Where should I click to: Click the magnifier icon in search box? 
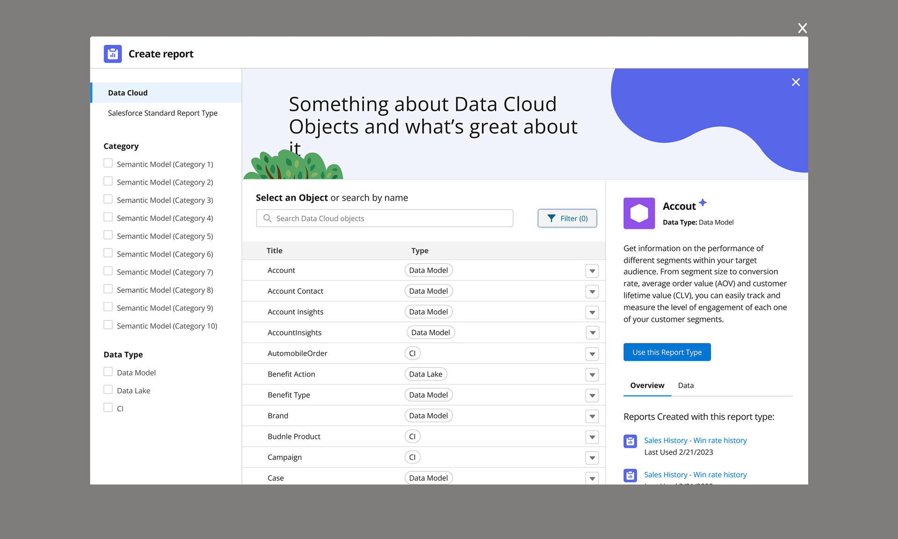(268, 219)
